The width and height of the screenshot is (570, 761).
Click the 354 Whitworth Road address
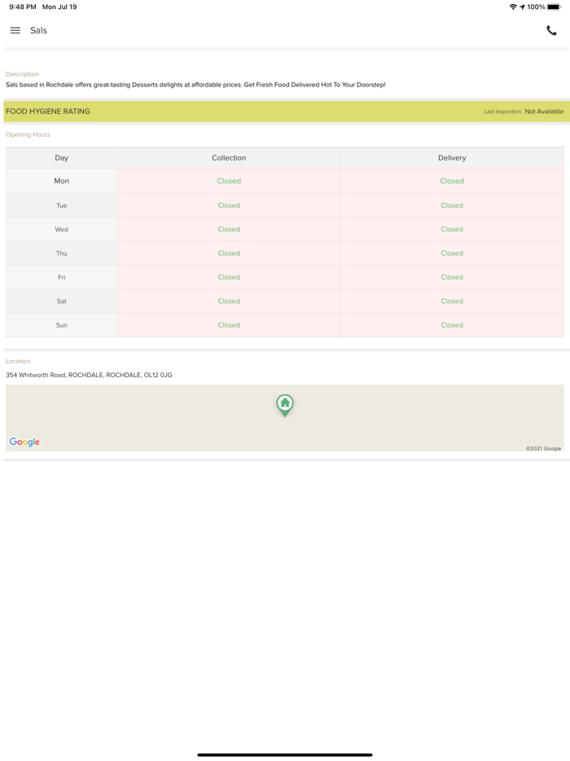click(x=89, y=375)
